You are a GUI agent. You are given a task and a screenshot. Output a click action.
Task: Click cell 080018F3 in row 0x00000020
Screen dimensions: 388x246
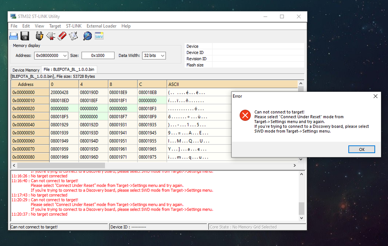[x=152, y=109]
